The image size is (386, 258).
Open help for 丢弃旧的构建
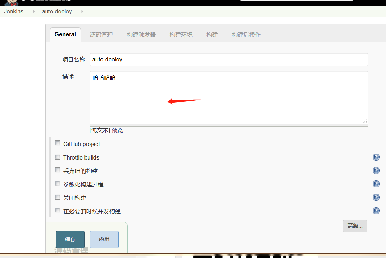click(x=376, y=170)
